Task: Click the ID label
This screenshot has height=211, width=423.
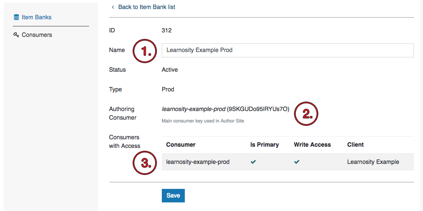Action: click(112, 30)
